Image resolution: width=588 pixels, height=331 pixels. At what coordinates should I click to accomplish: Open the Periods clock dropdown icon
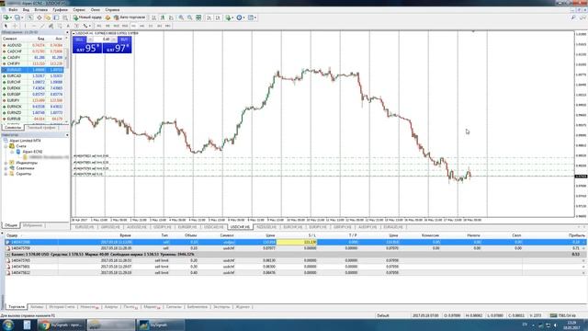point(240,17)
